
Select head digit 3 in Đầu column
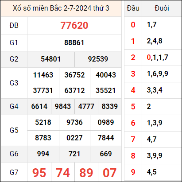(133, 74)
